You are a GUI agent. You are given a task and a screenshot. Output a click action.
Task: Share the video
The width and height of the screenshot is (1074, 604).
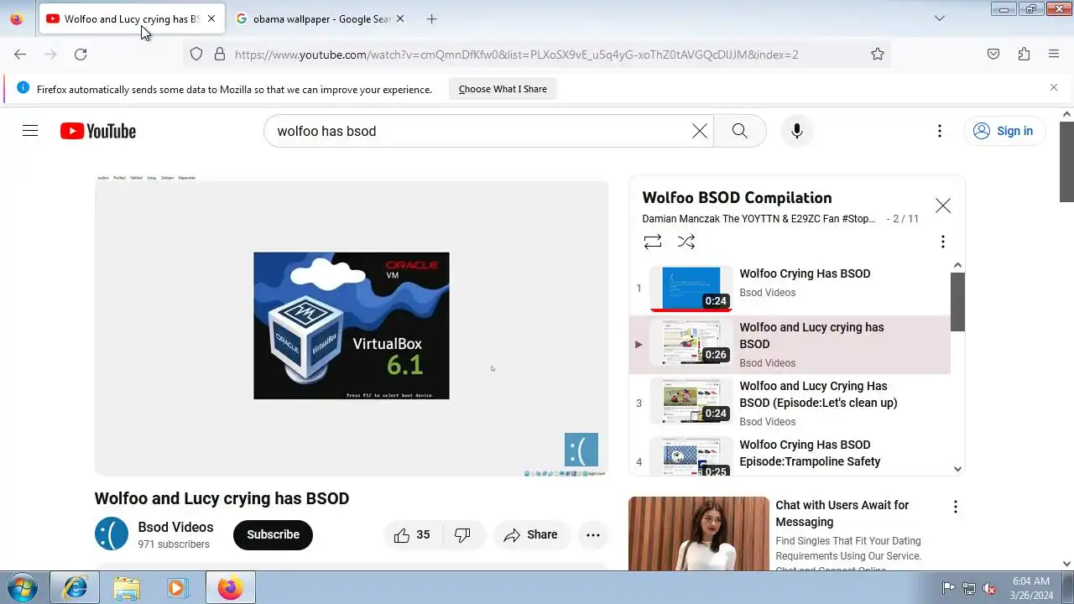click(530, 535)
